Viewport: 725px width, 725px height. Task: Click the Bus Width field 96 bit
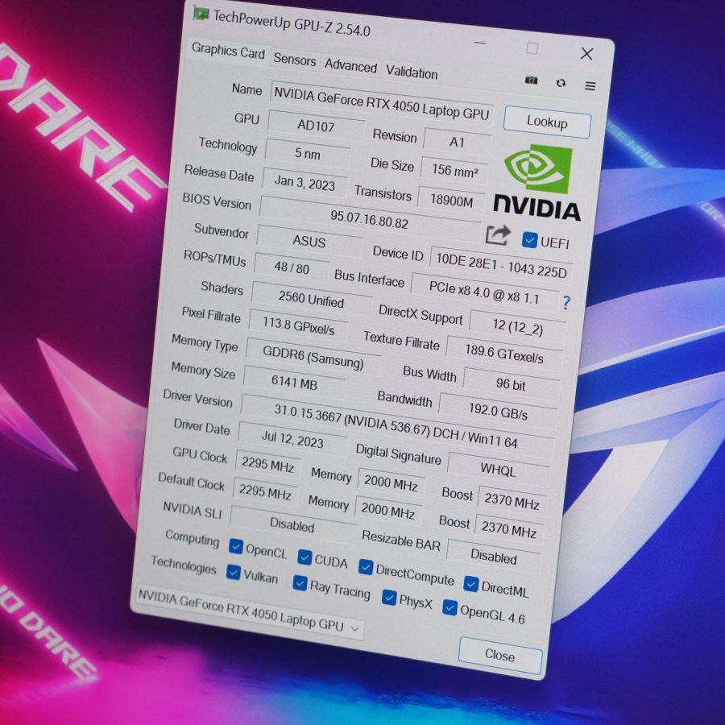(511, 383)
